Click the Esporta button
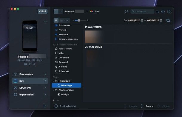This screenshot has height=117, width=182. pyautogui.click(x=147, y=106)
